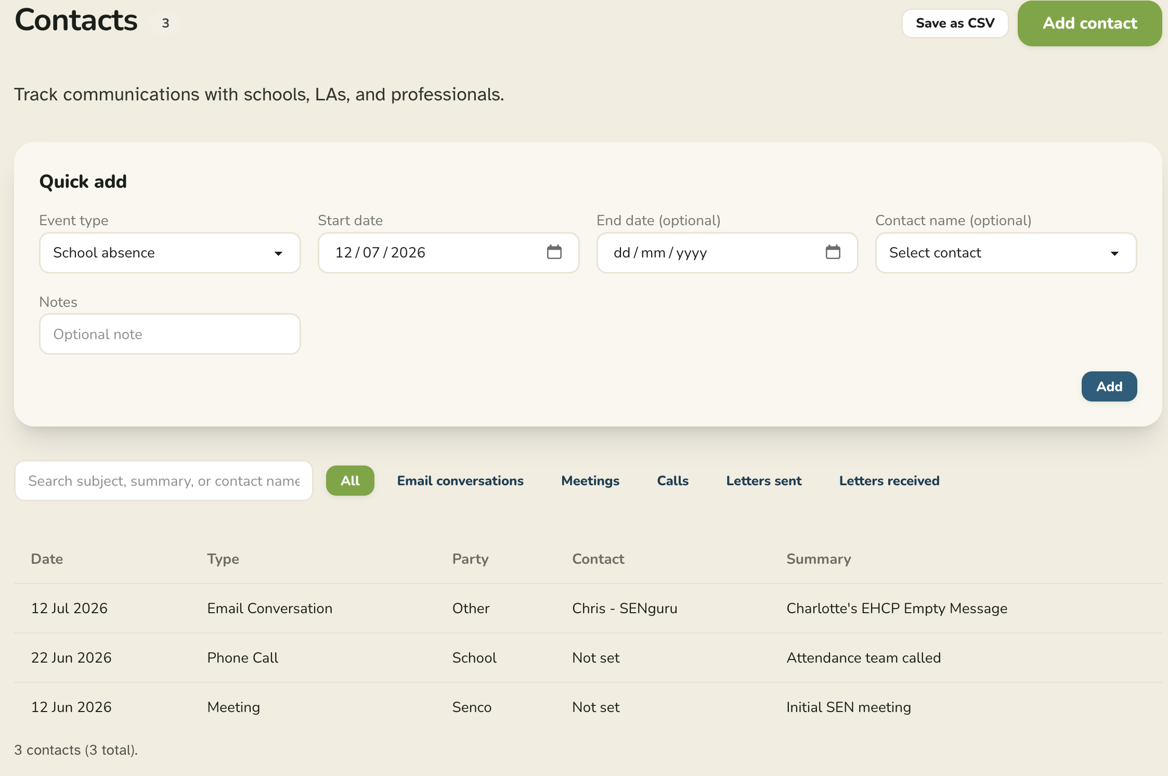Click the Chris - SENguru contact cell
Image resolution: width=1168 pixels, height=776 pixels.
tap(625, 609)
